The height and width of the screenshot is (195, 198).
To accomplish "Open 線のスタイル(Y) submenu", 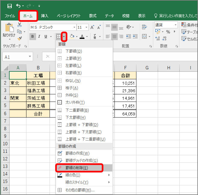I will [x=84, y=182].
